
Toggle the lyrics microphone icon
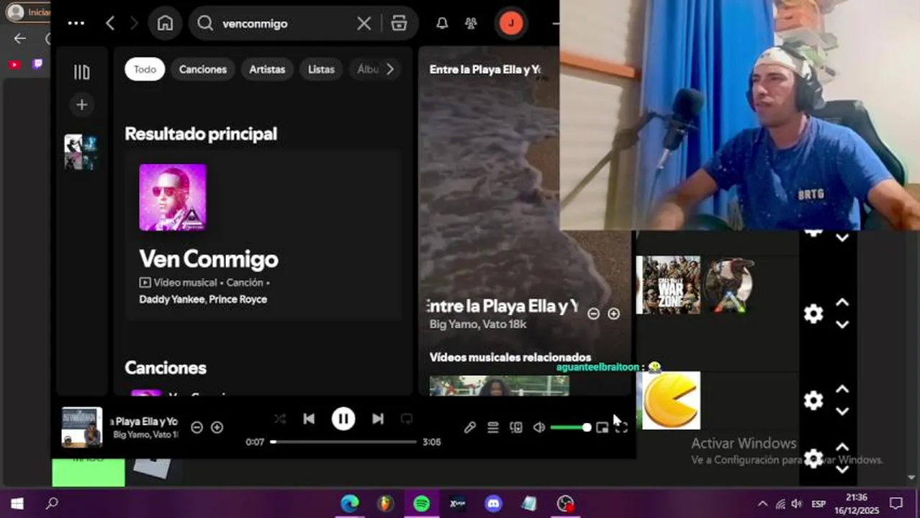point(469,427)
